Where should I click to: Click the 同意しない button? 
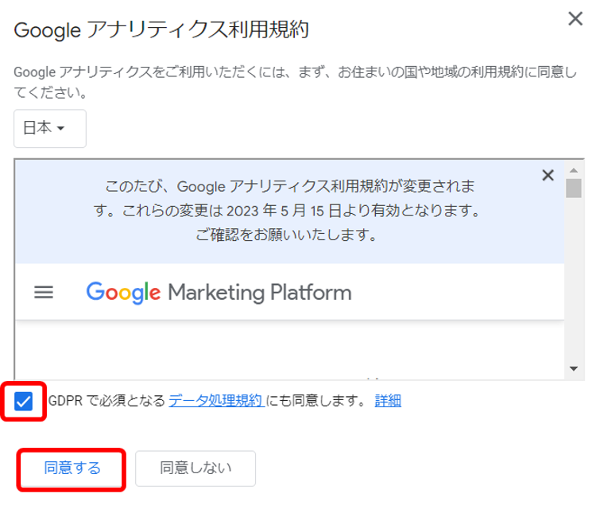[x=195, y=468]
